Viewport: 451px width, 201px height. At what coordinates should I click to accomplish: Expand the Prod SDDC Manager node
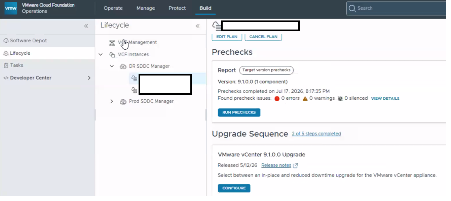click(x=112, y=101)
